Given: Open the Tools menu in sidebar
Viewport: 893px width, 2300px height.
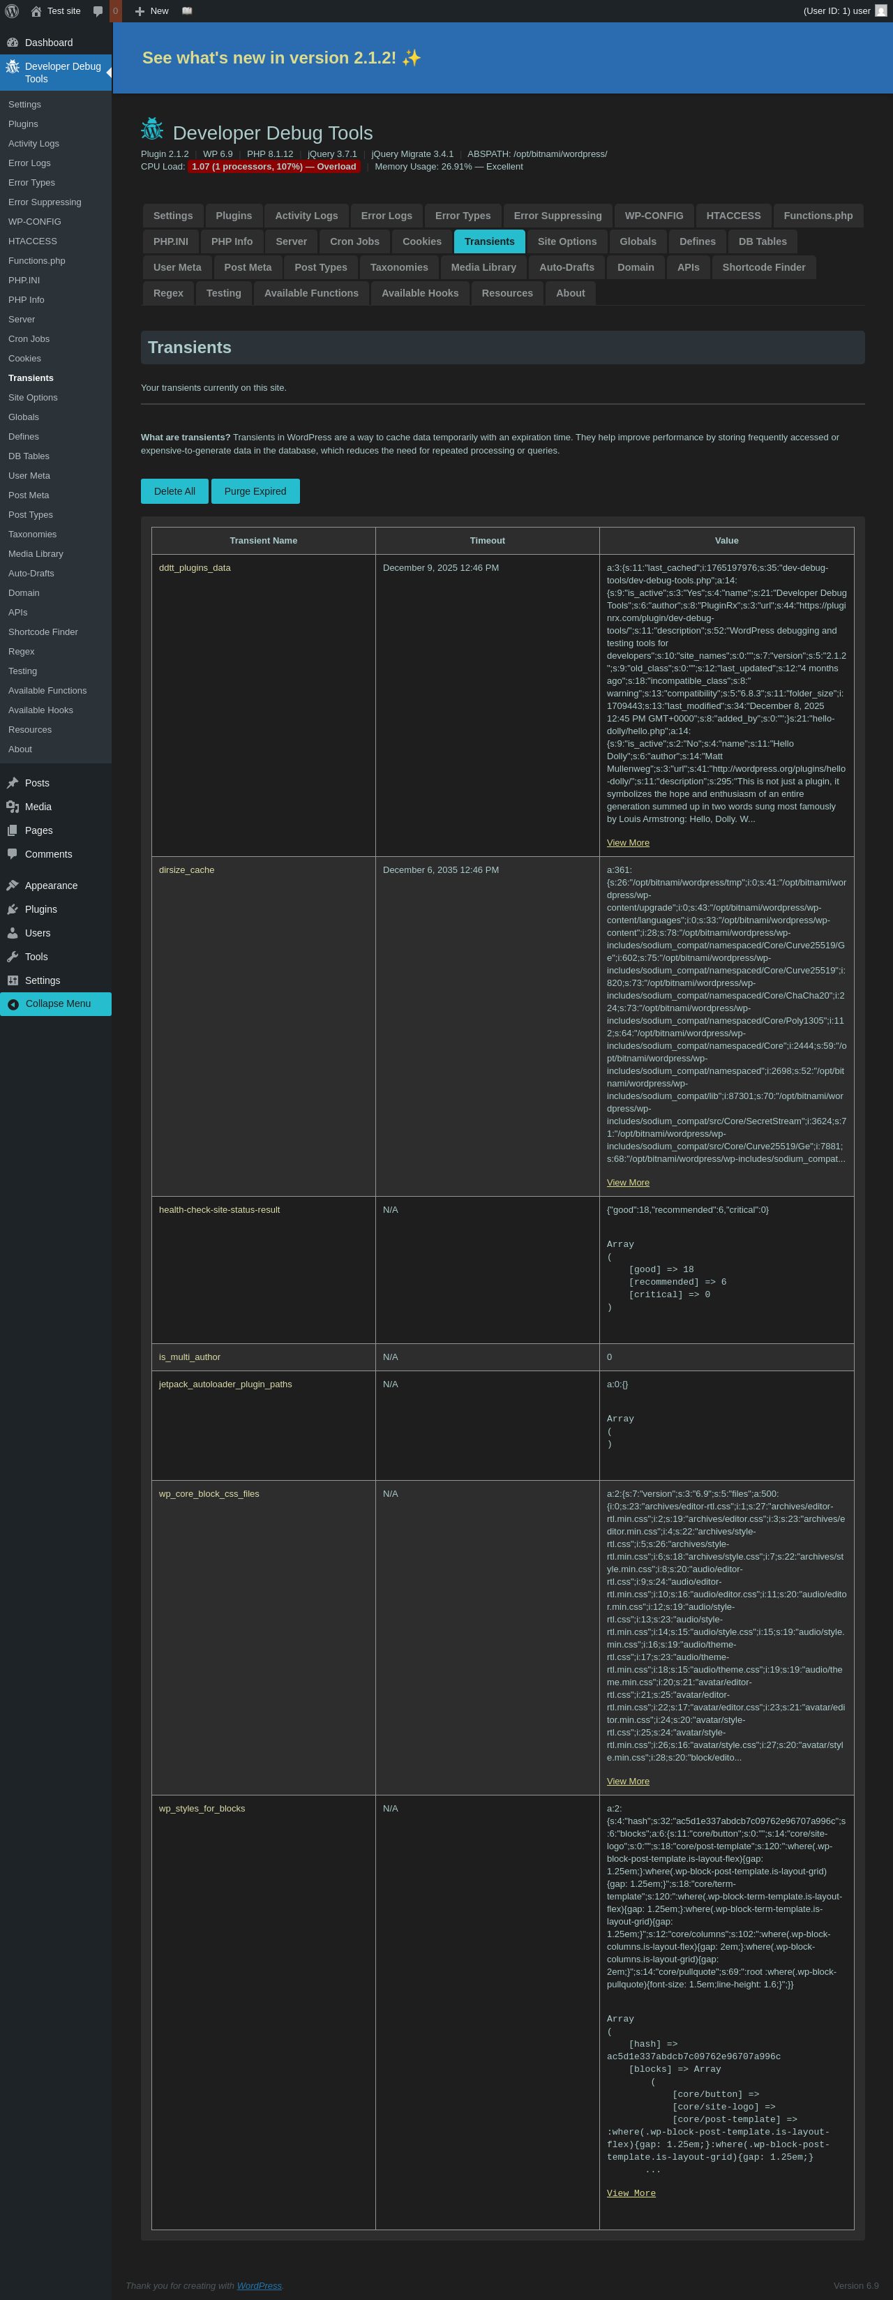Looking at the screenshot, I should [36, 956].
